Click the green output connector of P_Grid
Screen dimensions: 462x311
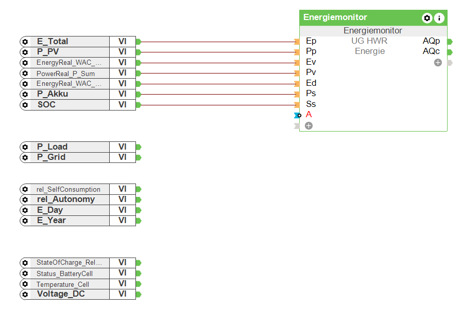[139, 157]
